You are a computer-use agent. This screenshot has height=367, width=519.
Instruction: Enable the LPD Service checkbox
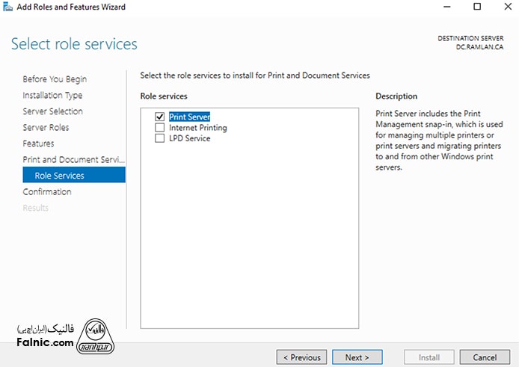159,138
